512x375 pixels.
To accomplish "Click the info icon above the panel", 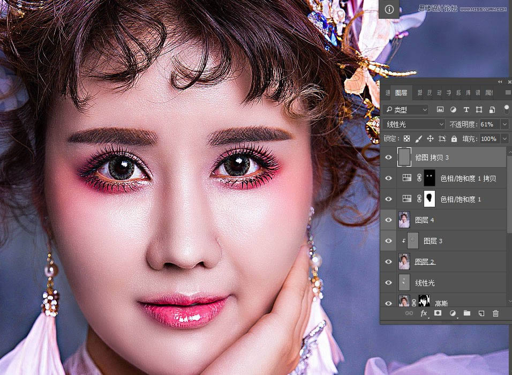I will 389,10.
